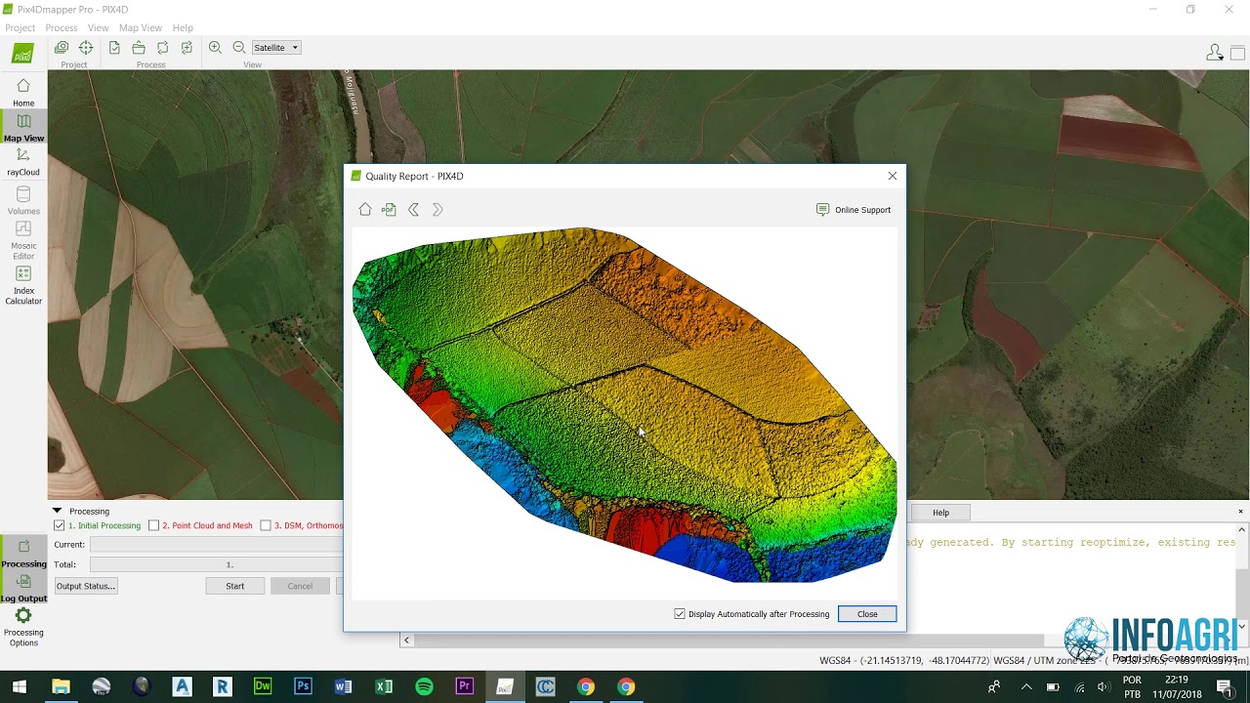Show hidden system tray icons
The width and height of the screenshot is (1250, 703).
point(1026,687)
